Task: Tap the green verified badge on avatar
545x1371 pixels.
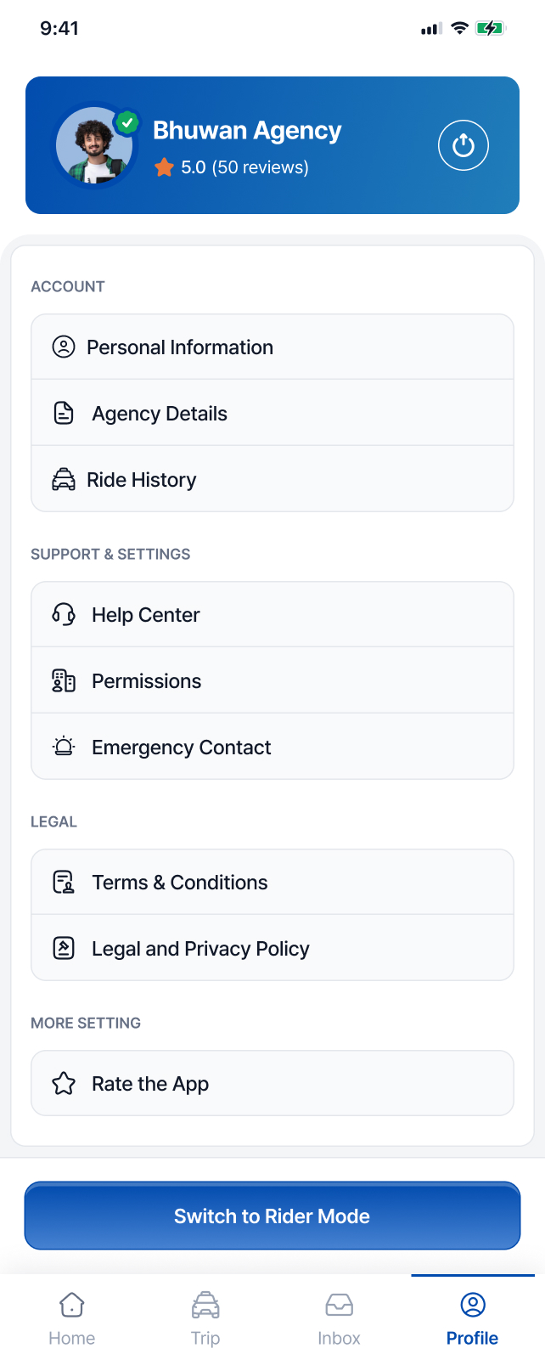Action: point(127,123)
